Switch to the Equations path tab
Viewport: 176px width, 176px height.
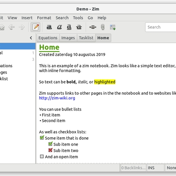tap(48, 38)
